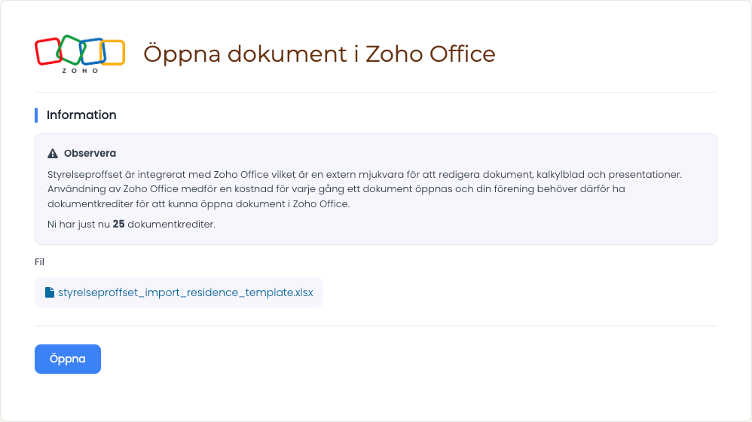Click the Styrelseproffset integration description paragraph
Viewport: 752px width, 422px height.
coord(365,189)
